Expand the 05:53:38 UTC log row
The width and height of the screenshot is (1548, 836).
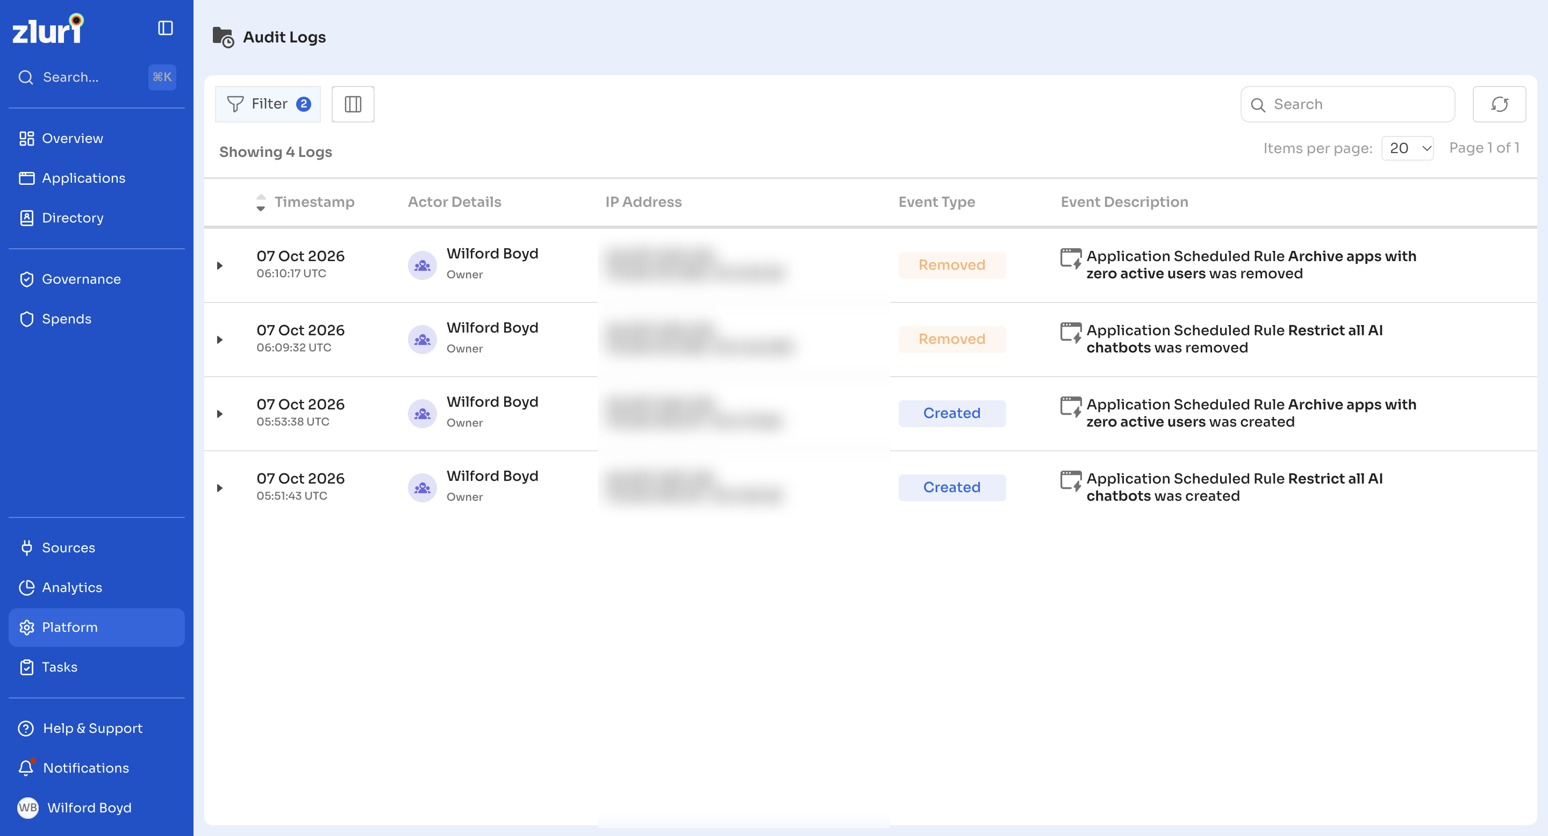tap(220, 414)
